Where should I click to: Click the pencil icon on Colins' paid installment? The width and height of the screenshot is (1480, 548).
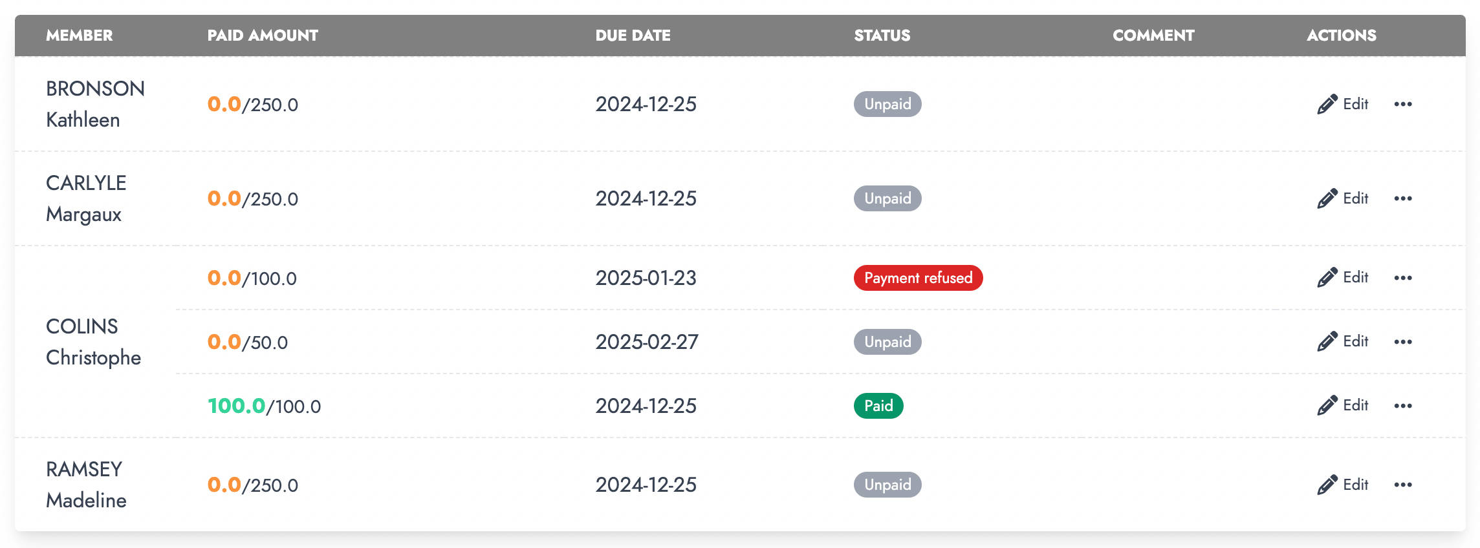[1327, 405]
